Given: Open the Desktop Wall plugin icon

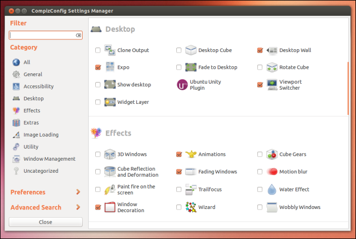Looking at the screenshot, I should [272, 50].
